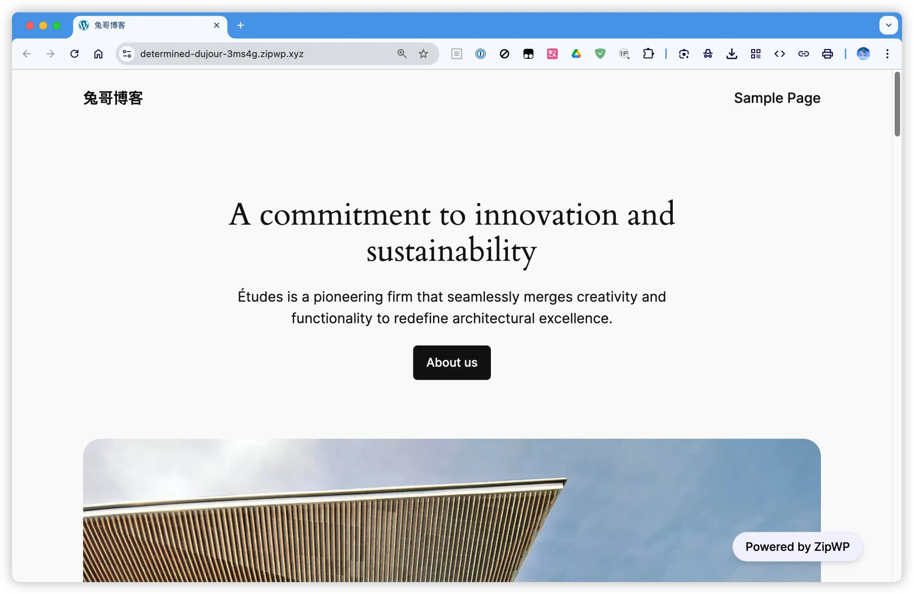Open the Google Drive extension
The image size is (914, 594).
pos(576,54)
